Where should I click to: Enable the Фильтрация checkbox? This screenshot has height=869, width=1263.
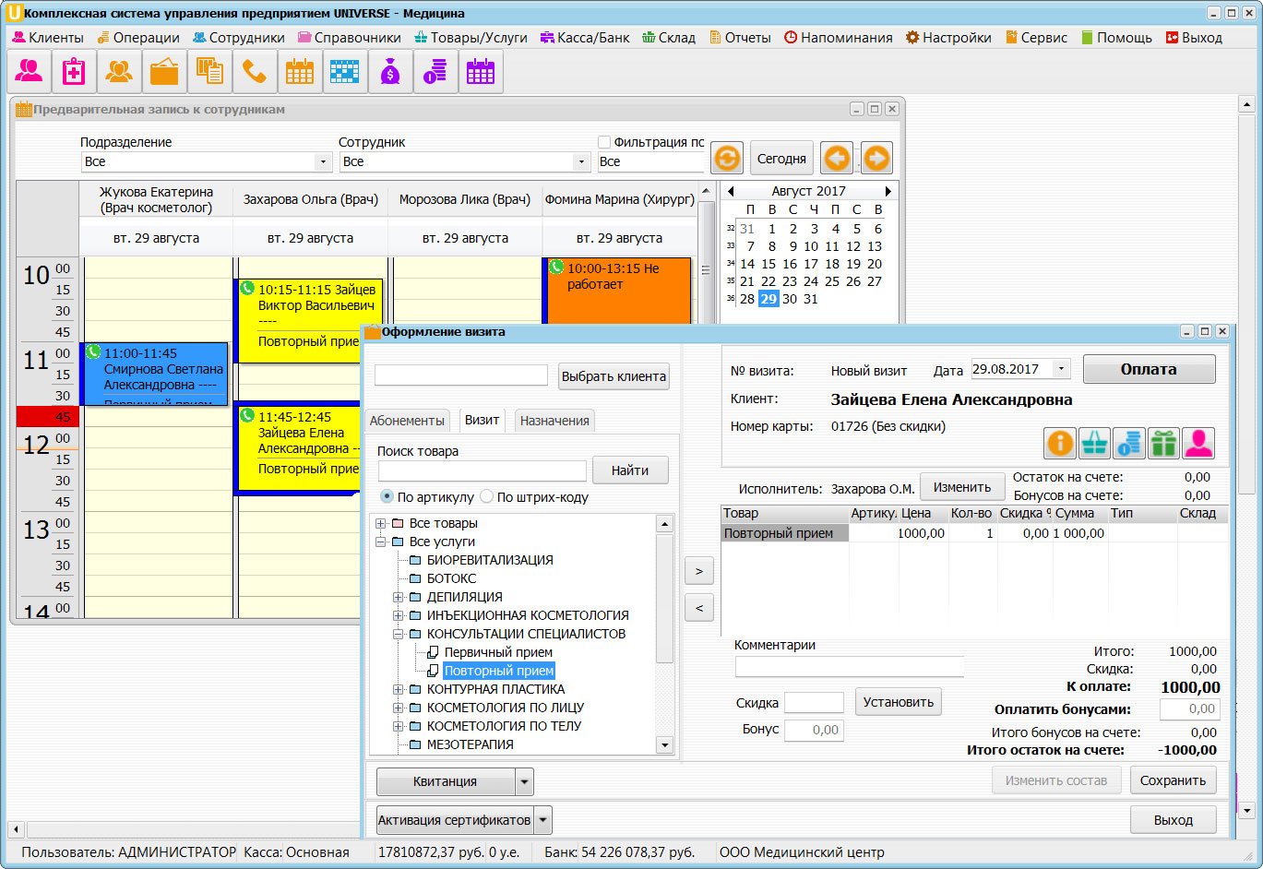(x=604, y=142)
